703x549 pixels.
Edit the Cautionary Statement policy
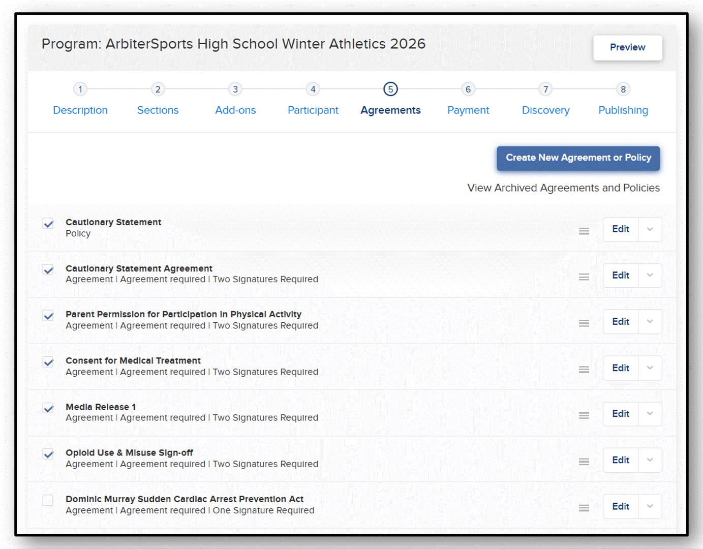click(x=621, y=229)
